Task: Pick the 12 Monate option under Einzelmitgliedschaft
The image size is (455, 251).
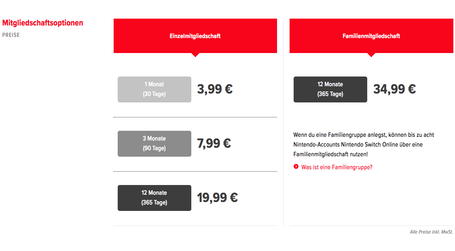Action: (154, 198)
